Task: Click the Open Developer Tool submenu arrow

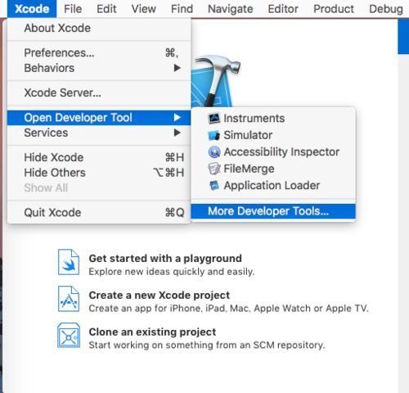Action: coord(178,118)
